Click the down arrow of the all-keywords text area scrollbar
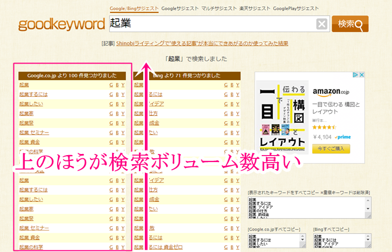 tap(368, 209)
